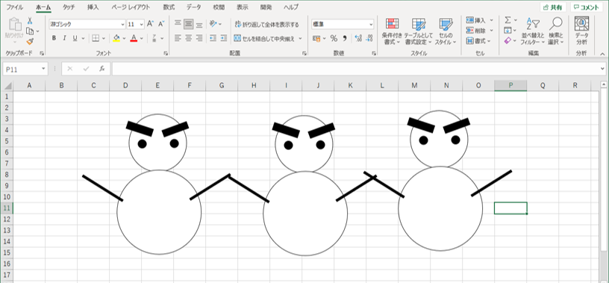Click Sort & Filter (並べ替えとフィルター)
The width and height of the screenshot is (609, 283).
click(x=533, y=31)
